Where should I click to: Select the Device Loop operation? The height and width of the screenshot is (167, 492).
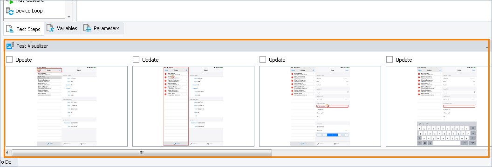pyautogui.click(x=24, y=11)
